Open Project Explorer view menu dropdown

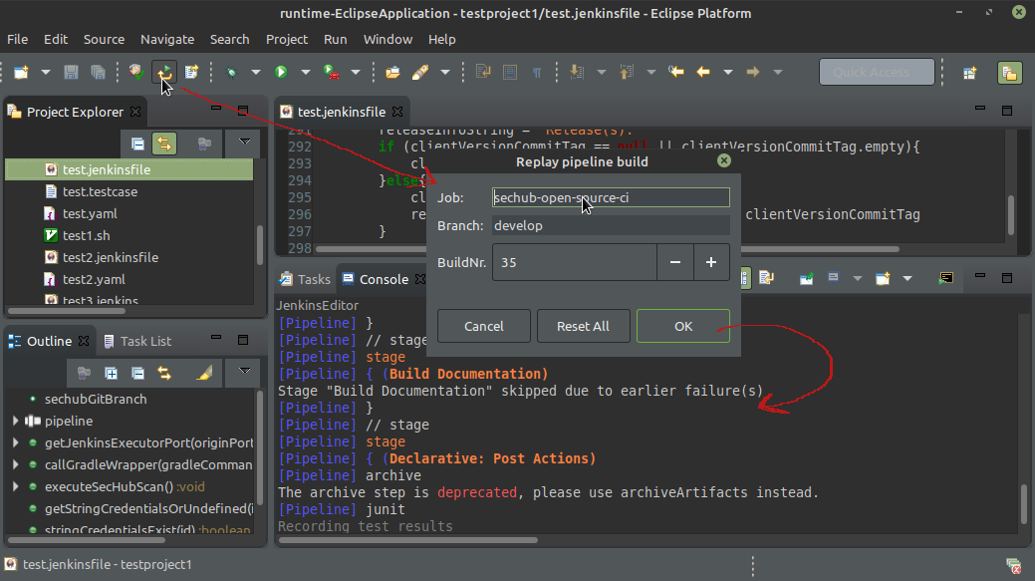(x=244, y=142)
